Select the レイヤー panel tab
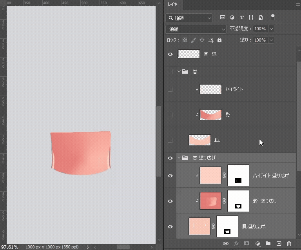This screenshot has width=301, height=250. [x=174, y=4]
